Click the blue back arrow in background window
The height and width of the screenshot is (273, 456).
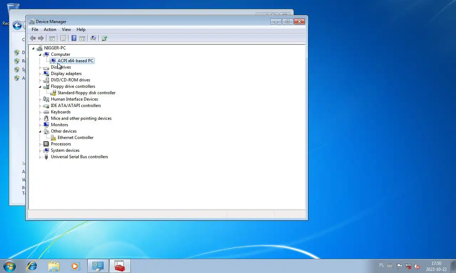[x=17, y=25]
